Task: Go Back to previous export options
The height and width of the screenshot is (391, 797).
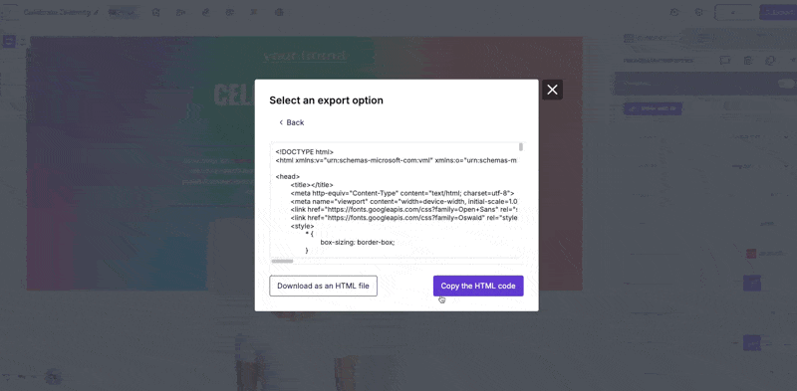Action: (291, 122)
